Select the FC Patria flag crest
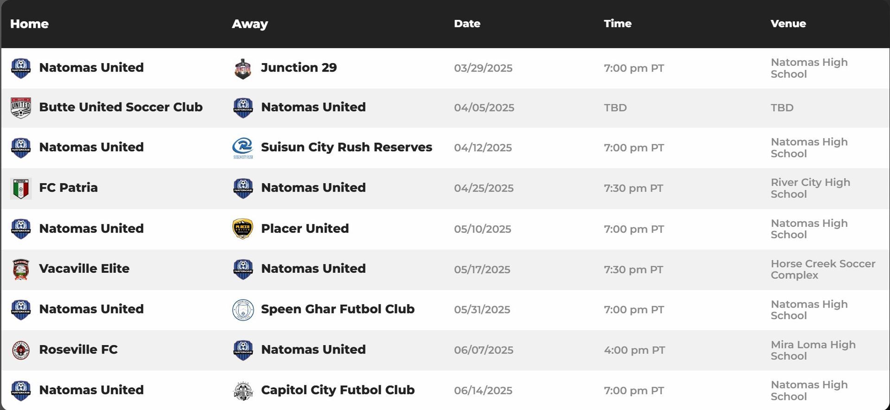Image resolution: width=890 pixels, height=410 pixels. 21,188
